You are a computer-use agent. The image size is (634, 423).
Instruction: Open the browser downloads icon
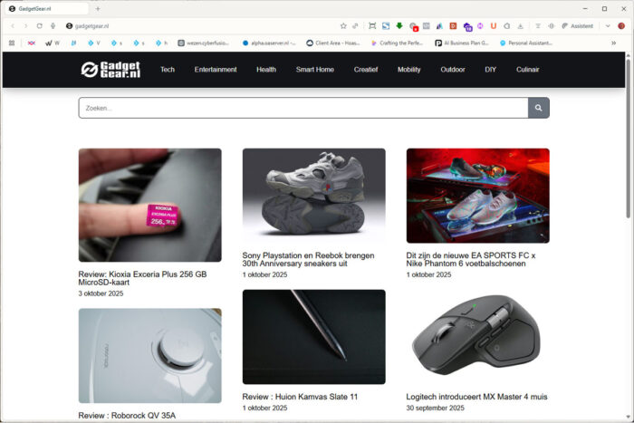click(x=521, y=26)
